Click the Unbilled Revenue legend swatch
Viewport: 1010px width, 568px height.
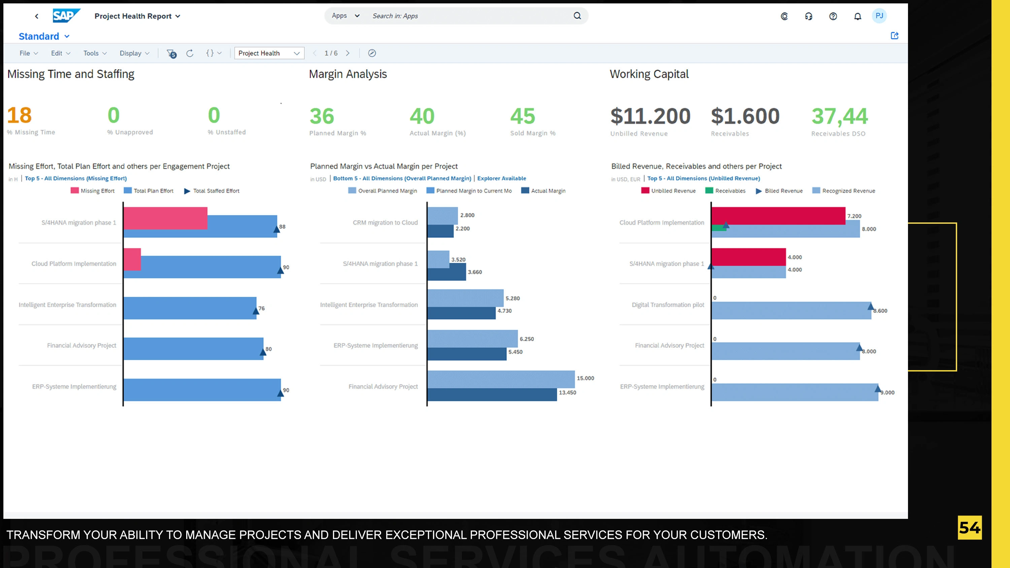(645, 190)
